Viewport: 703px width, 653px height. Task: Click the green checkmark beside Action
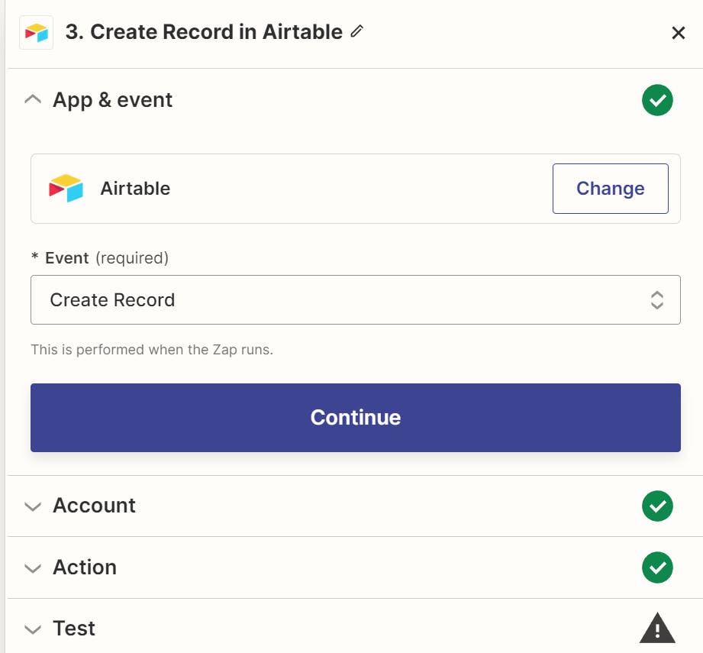[x=657, y=567]
